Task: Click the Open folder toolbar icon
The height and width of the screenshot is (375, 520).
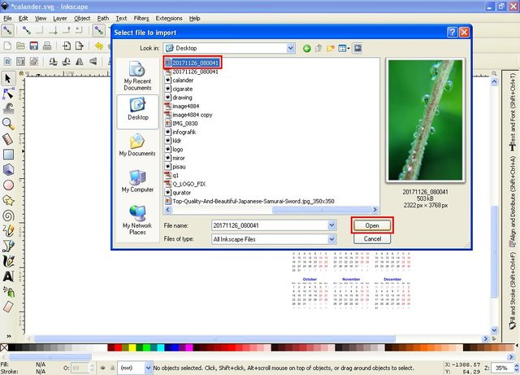Action: click(x=20, y=46)
